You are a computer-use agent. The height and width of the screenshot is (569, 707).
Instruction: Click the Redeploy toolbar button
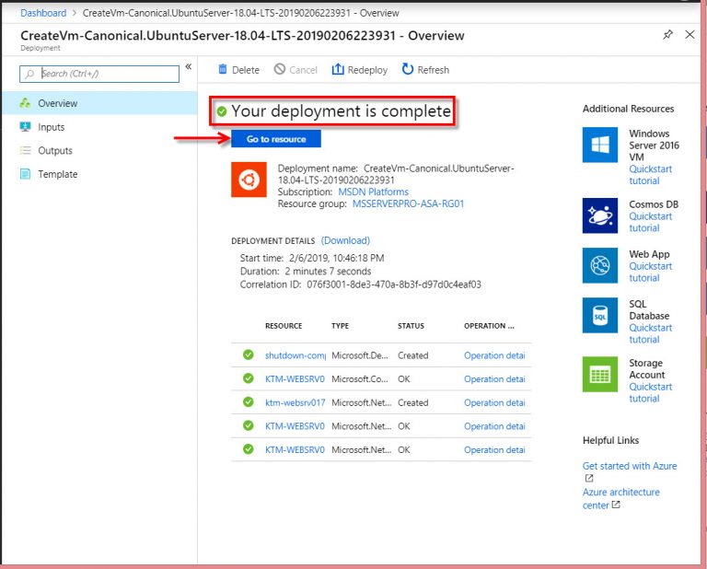pos(360,70)
